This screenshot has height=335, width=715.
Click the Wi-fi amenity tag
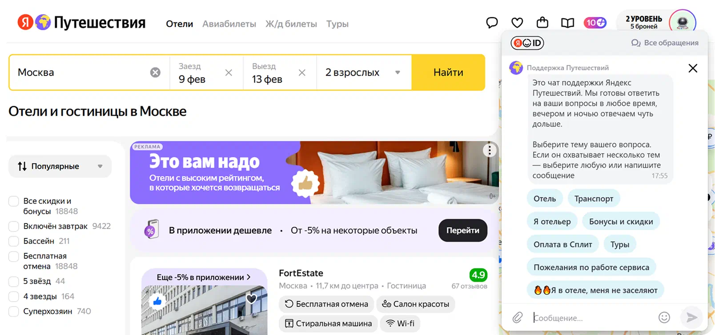pyautogui.click(x=400, y=323)
